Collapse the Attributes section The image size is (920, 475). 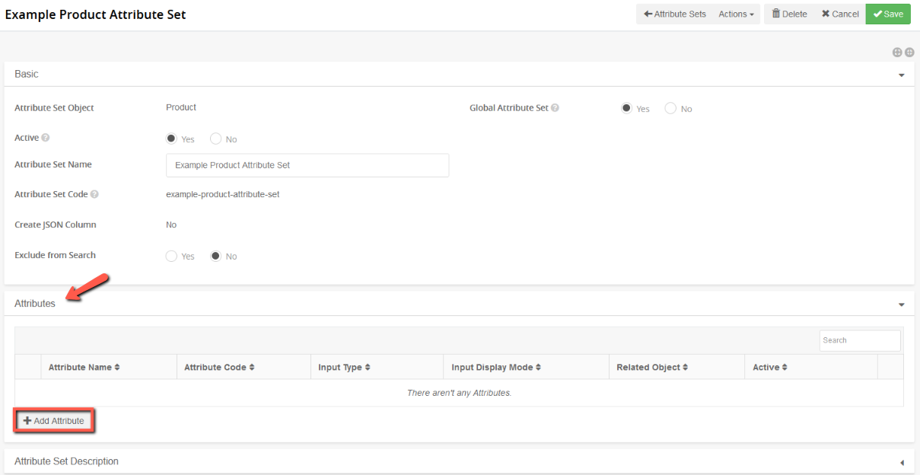point(901,304)
